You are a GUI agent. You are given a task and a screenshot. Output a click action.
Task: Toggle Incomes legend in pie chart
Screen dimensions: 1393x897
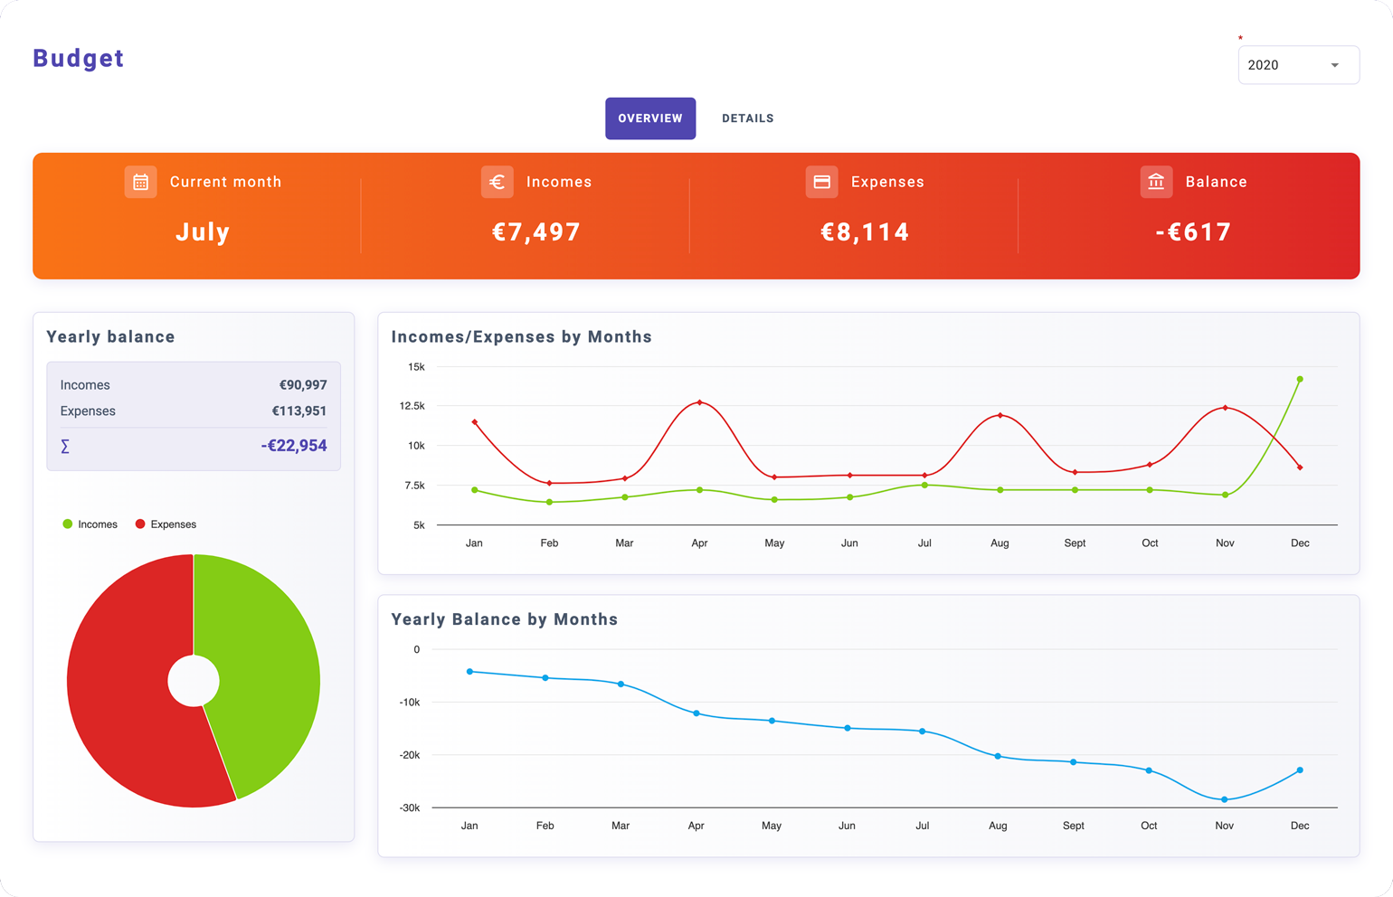point(90,524)
